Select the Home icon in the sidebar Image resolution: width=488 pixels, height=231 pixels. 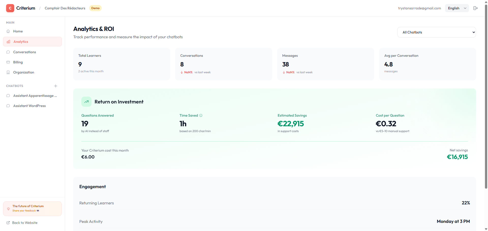[8, 31]
